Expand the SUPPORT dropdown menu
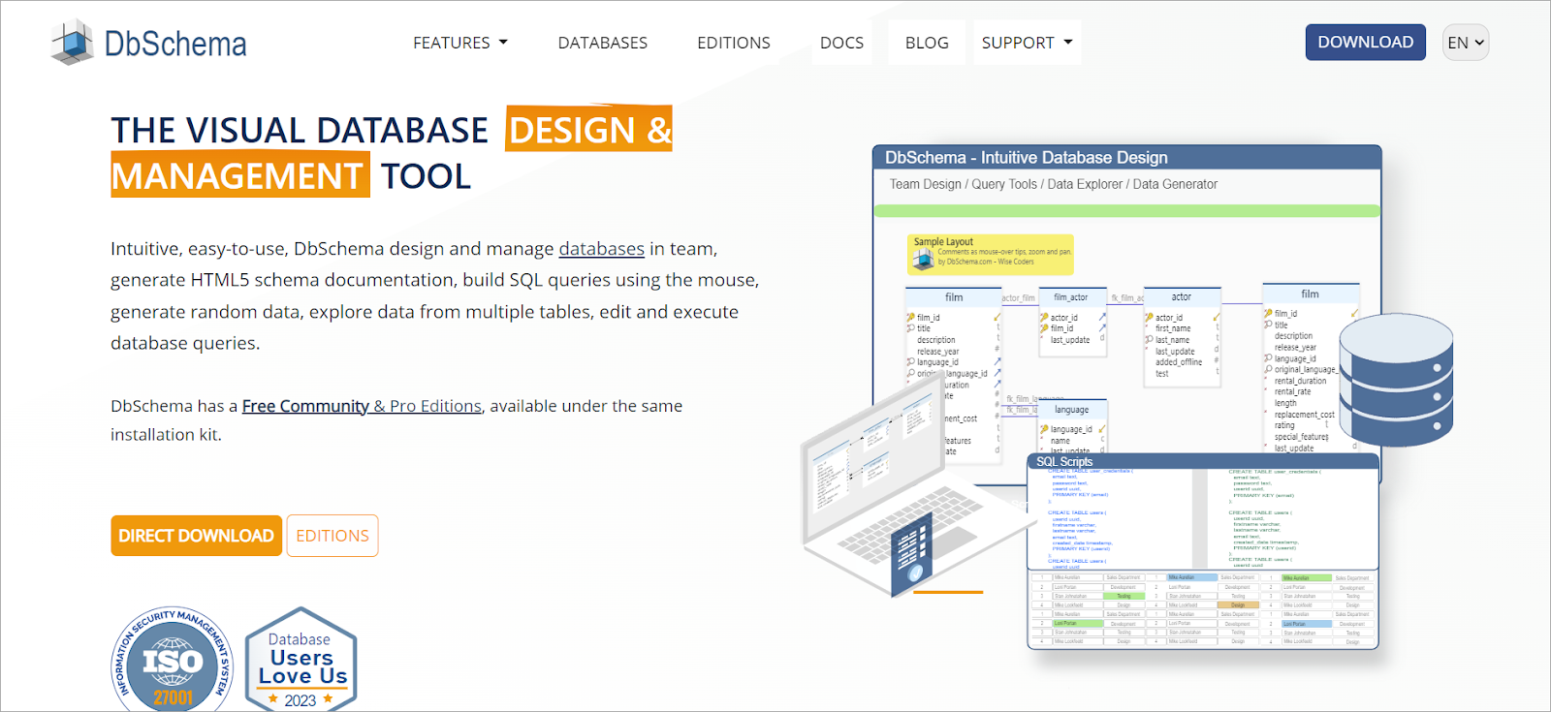 click(1028, 43)
